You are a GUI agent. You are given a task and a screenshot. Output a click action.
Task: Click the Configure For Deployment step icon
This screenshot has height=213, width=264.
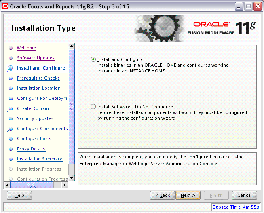(x=11, y=99)
